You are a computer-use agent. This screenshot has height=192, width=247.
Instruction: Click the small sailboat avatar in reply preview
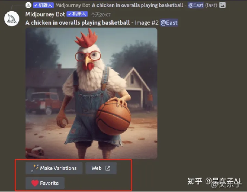[x=28, y=5]
